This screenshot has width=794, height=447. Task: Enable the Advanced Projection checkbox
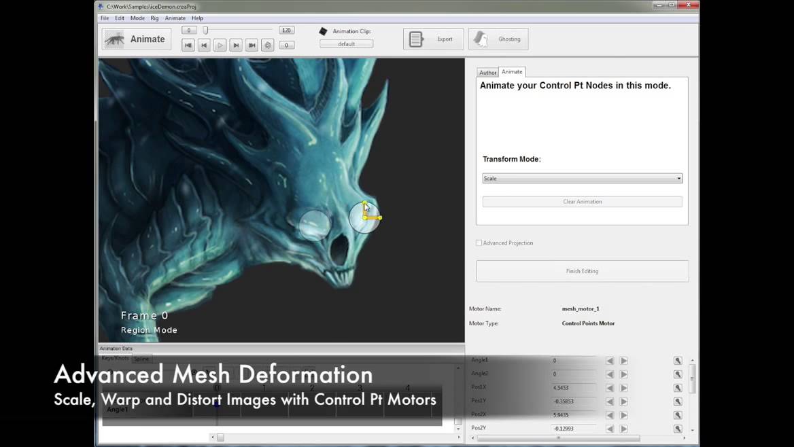[479, 243]
